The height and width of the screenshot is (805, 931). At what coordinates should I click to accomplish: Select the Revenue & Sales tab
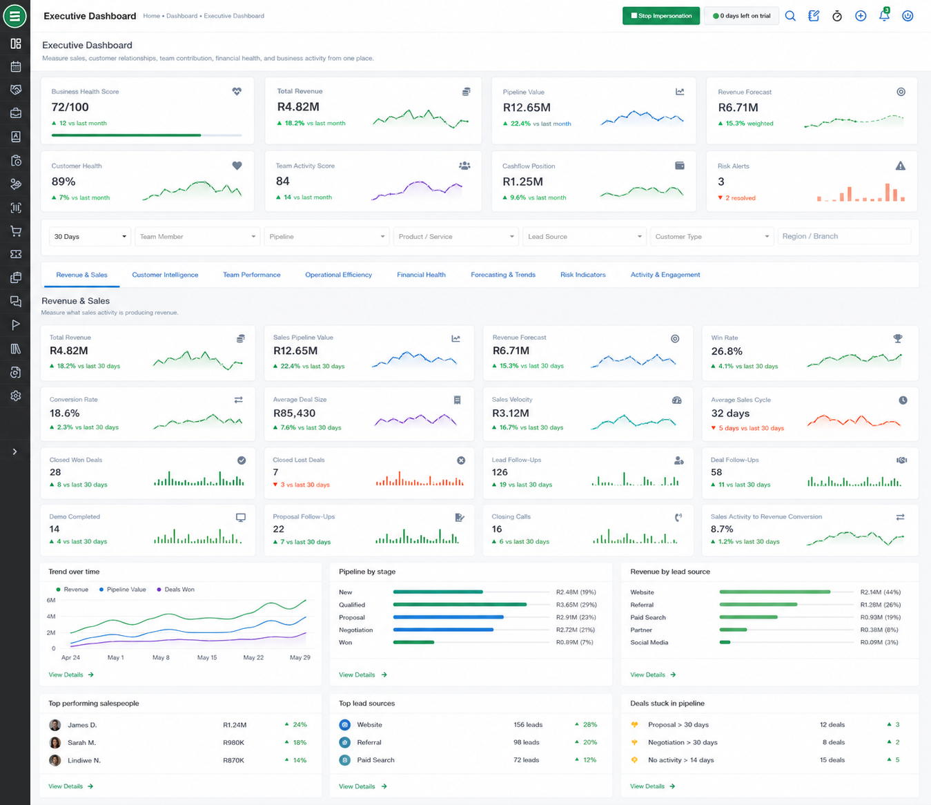(x=81, y=275)
